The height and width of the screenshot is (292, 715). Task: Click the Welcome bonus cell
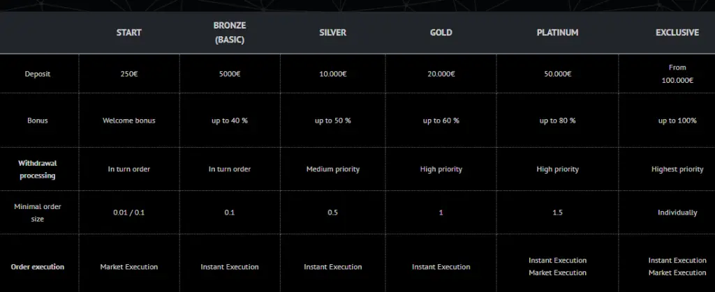[x=128, y=121]
